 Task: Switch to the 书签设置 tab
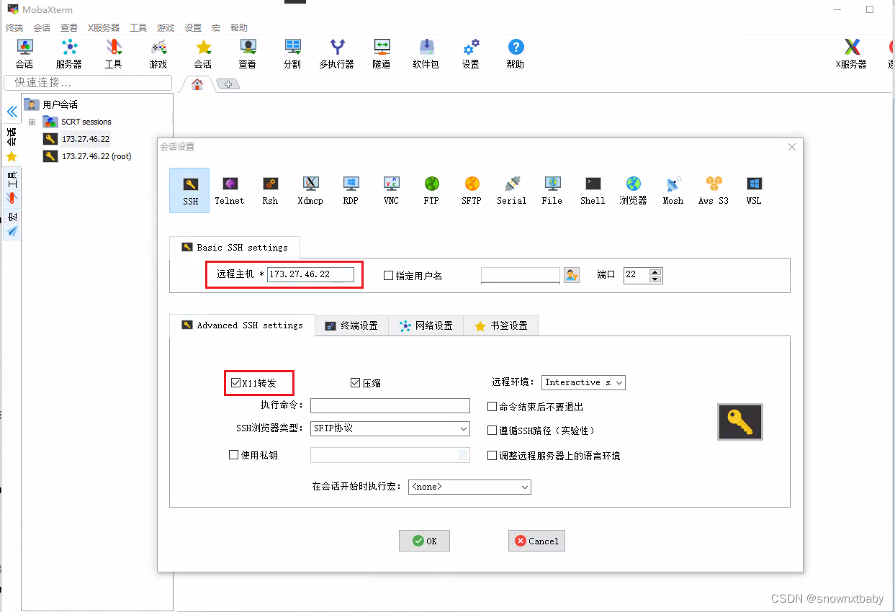[x=501, y=325]
